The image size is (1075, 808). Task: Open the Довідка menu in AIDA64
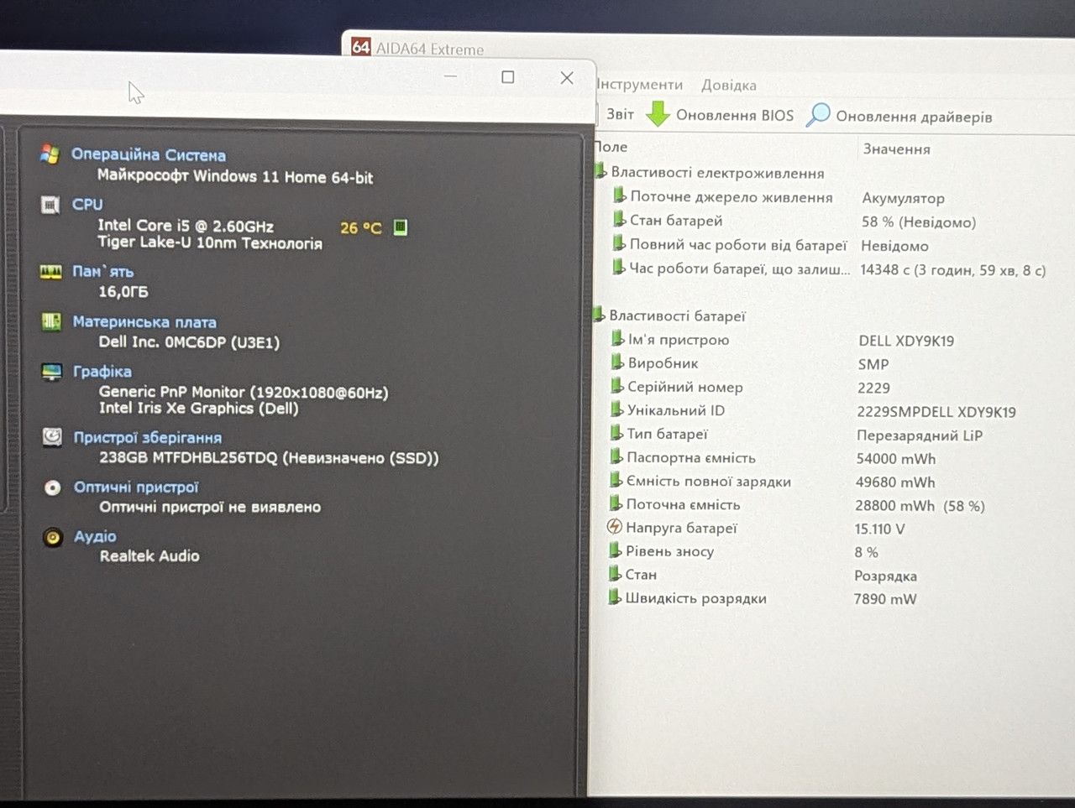coord(729,85)
